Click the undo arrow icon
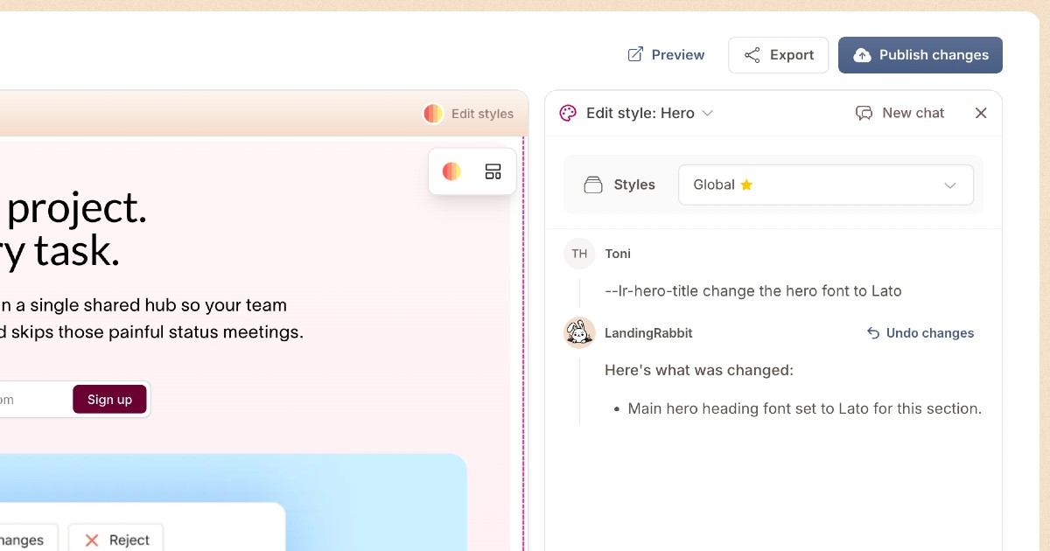The height and width of the screenshot is (551, 1050). 872,333
